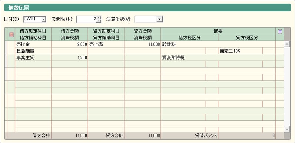Click the 貸方金額 column header

point(143,31)
